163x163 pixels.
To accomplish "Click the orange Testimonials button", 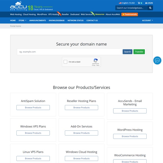I will click(130, 14).
